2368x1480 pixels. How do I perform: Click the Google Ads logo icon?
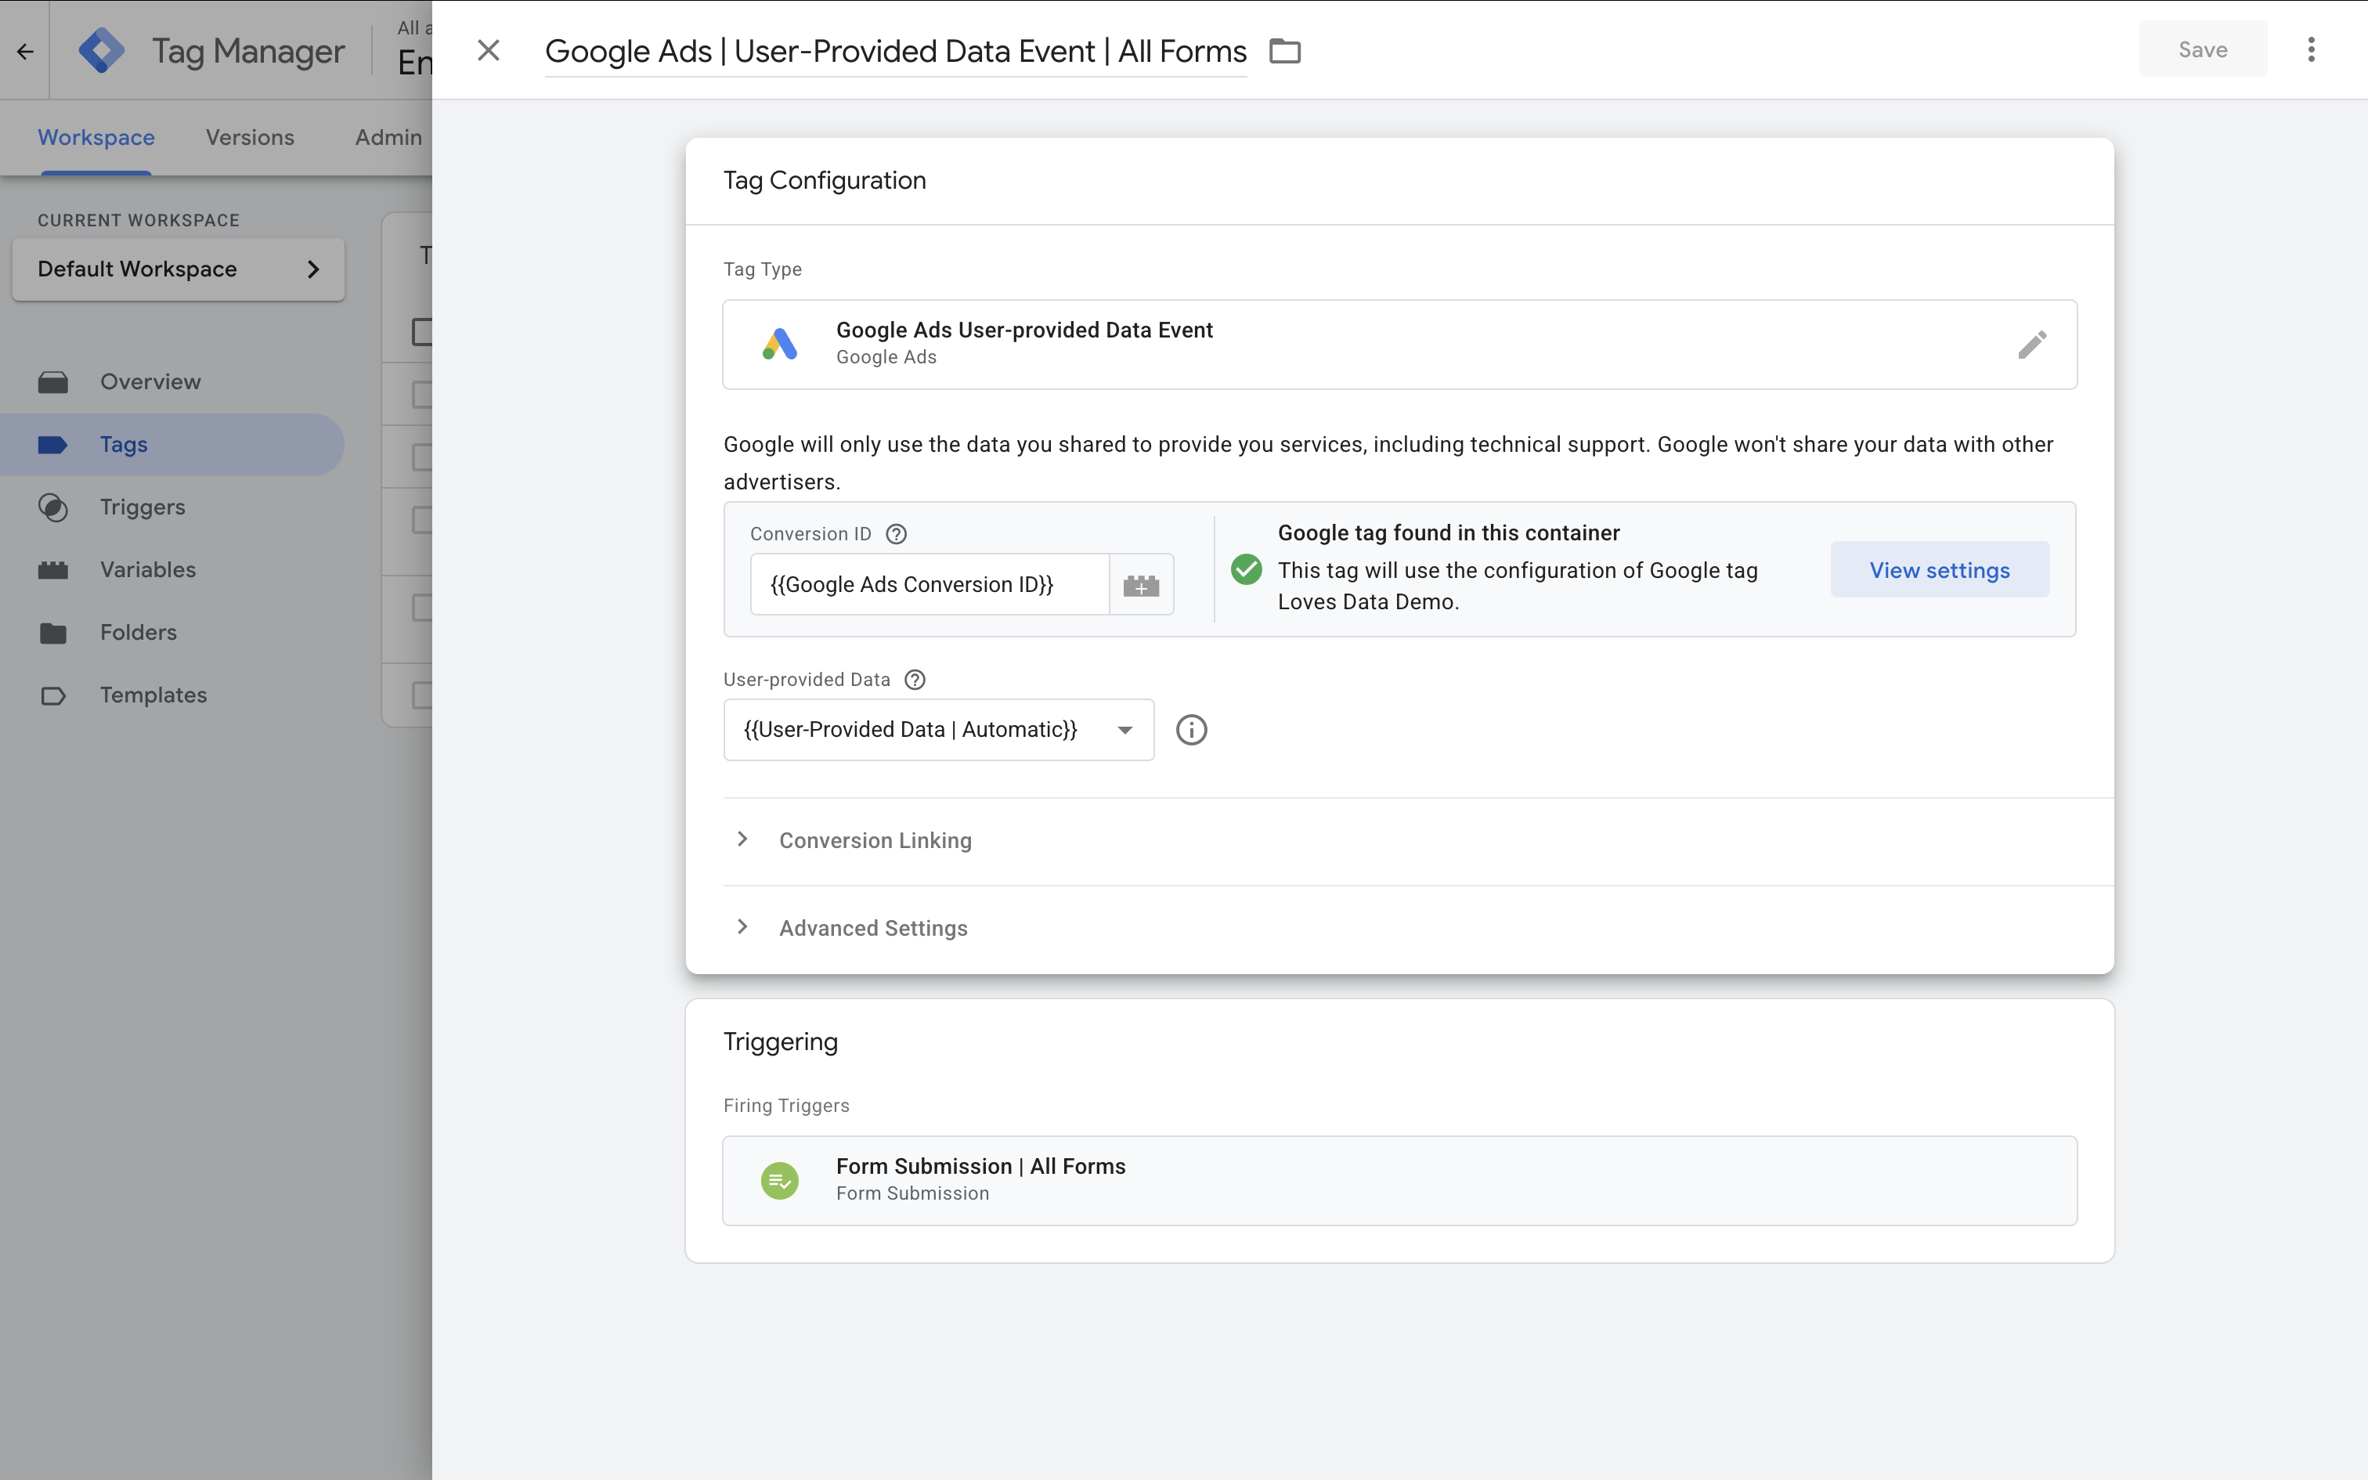(780, 345)
